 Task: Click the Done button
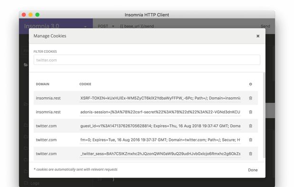point(253,170)
